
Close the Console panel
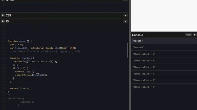pyautogui.click(x=195, y=35)
